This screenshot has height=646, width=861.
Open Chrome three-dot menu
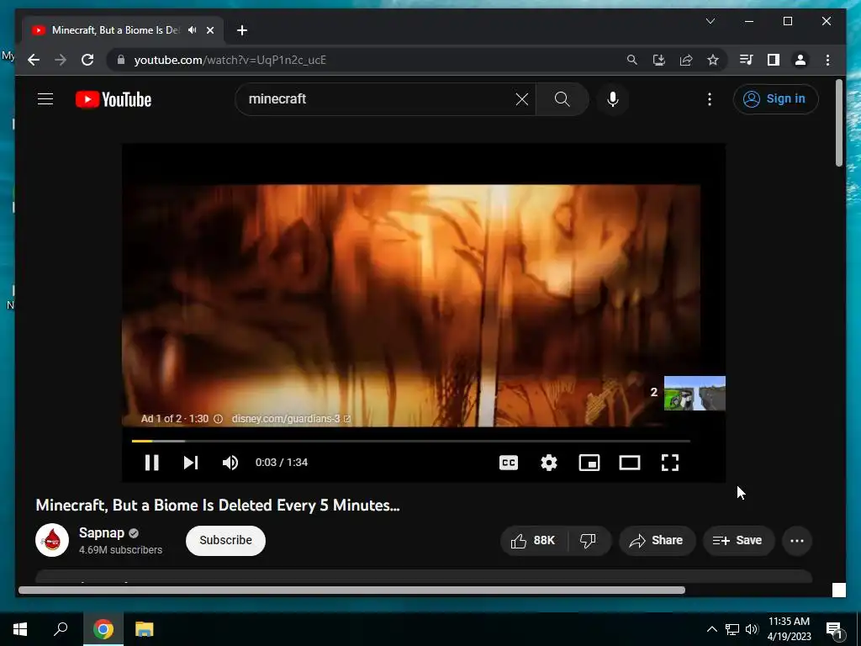(827, 60)
